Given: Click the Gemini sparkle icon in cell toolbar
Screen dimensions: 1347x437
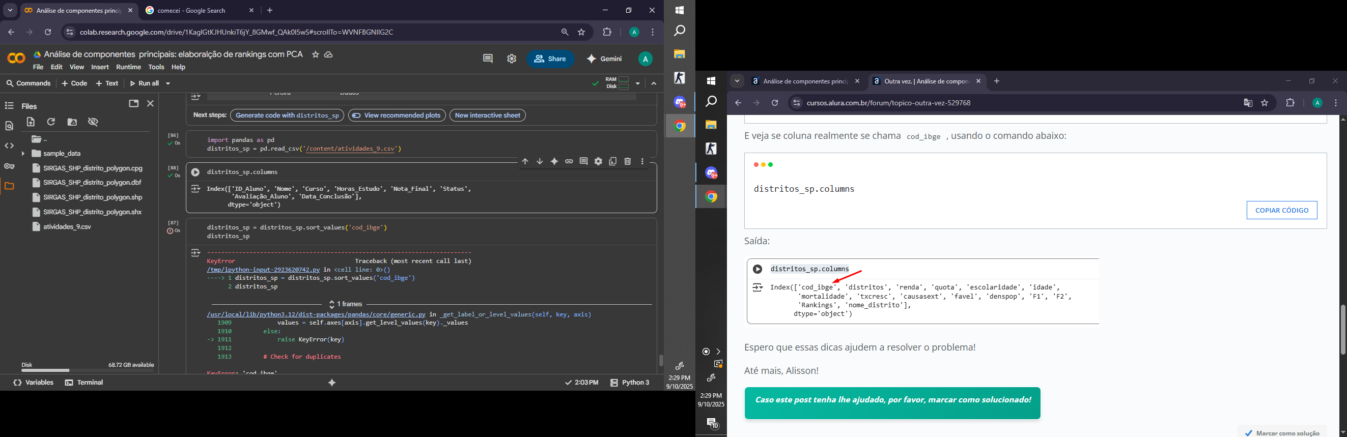Looking at the screenshot, I should 554,162.
